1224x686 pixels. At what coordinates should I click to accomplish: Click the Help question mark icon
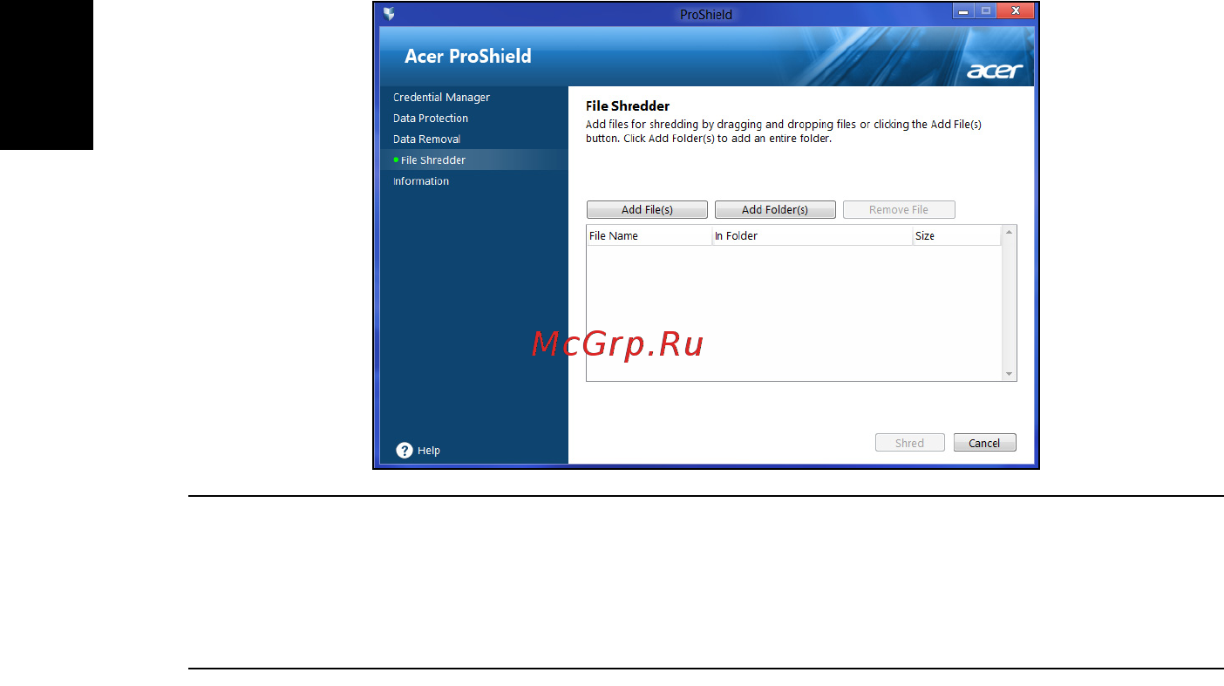405,450
